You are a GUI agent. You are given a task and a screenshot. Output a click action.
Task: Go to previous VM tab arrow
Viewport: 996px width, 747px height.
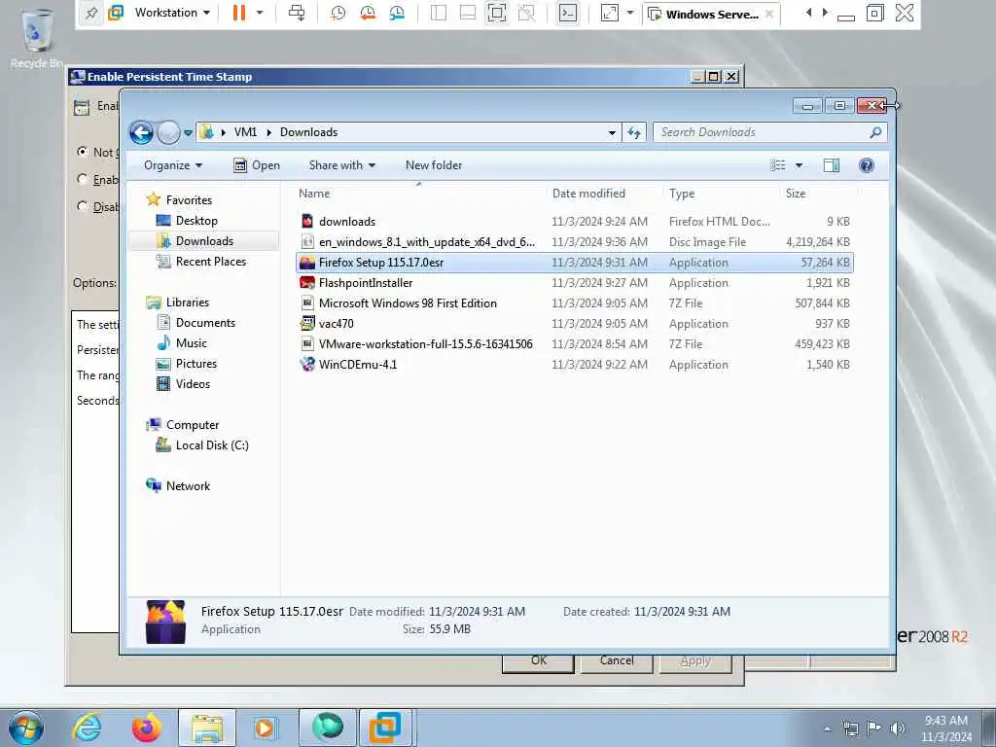(808, 13)
